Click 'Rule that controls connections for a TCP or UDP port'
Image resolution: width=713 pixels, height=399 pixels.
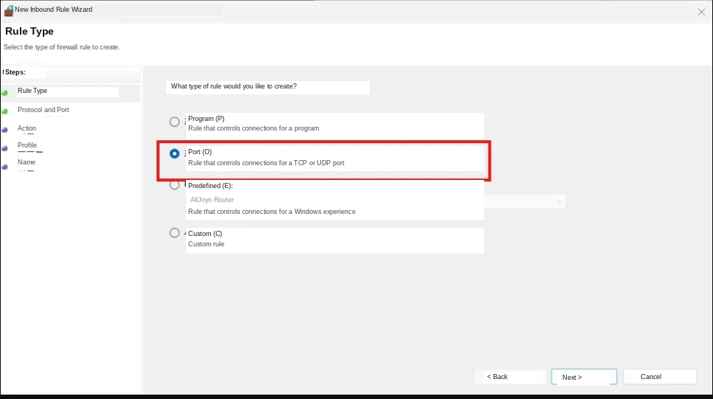(x=266, y=163)
